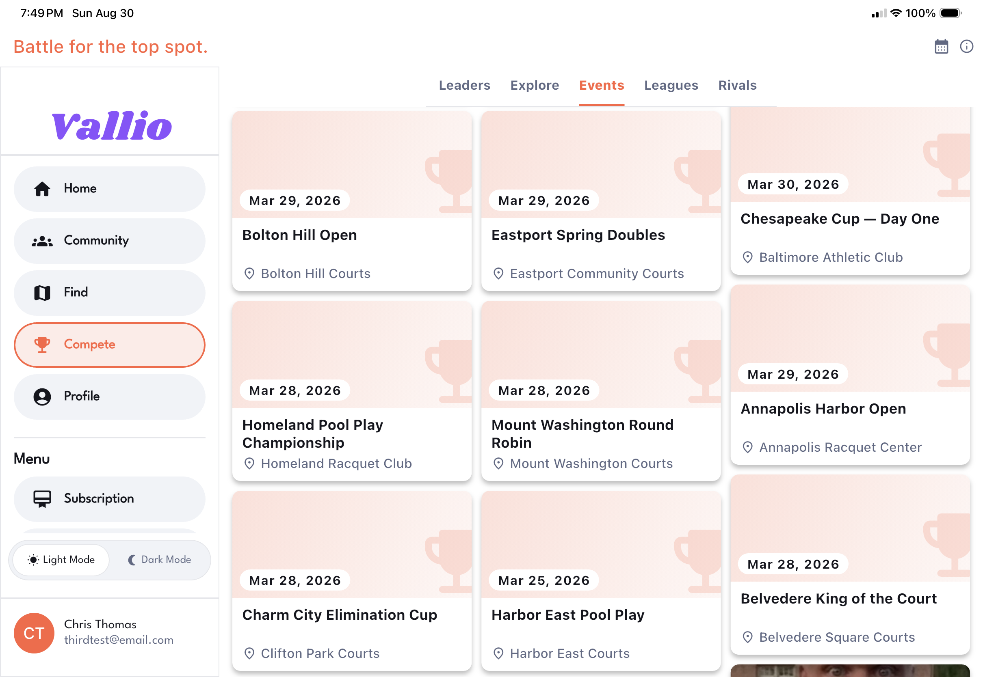Open the calendar icon in the header

tap(941, 46)
